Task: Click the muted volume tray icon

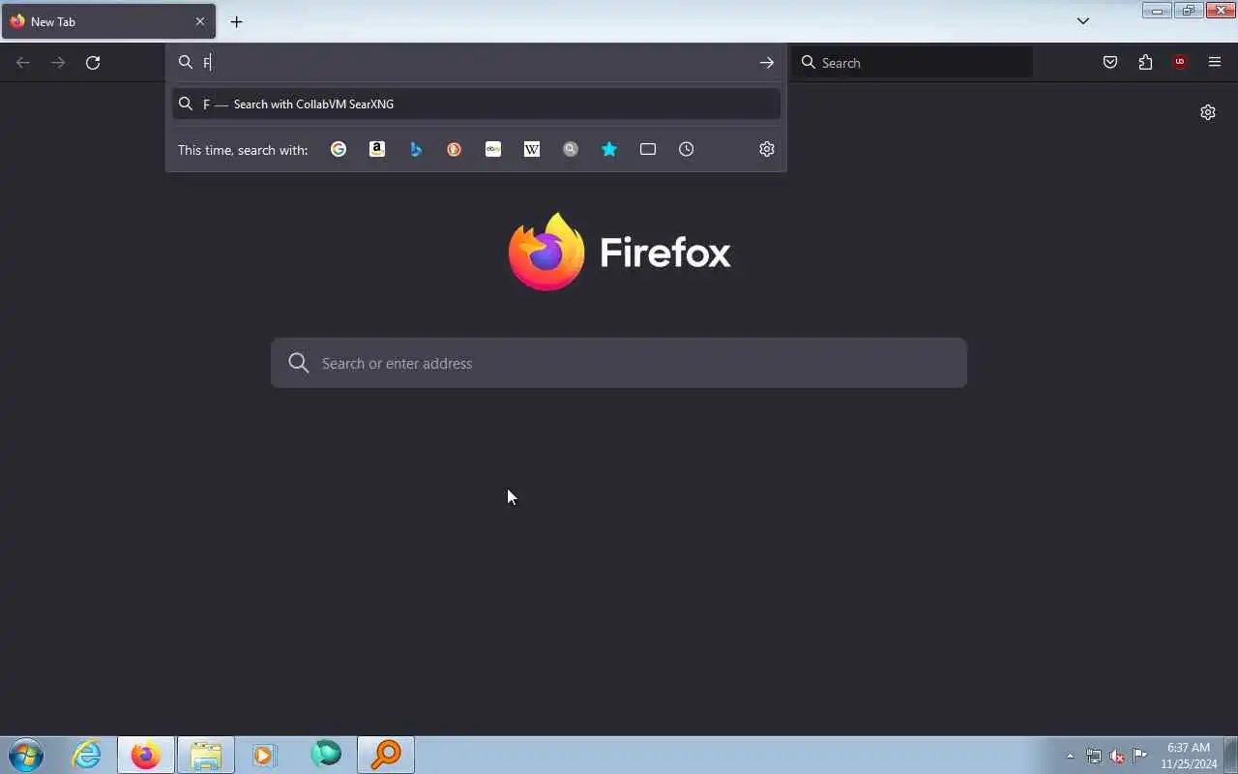Action: coord(1117,757)
